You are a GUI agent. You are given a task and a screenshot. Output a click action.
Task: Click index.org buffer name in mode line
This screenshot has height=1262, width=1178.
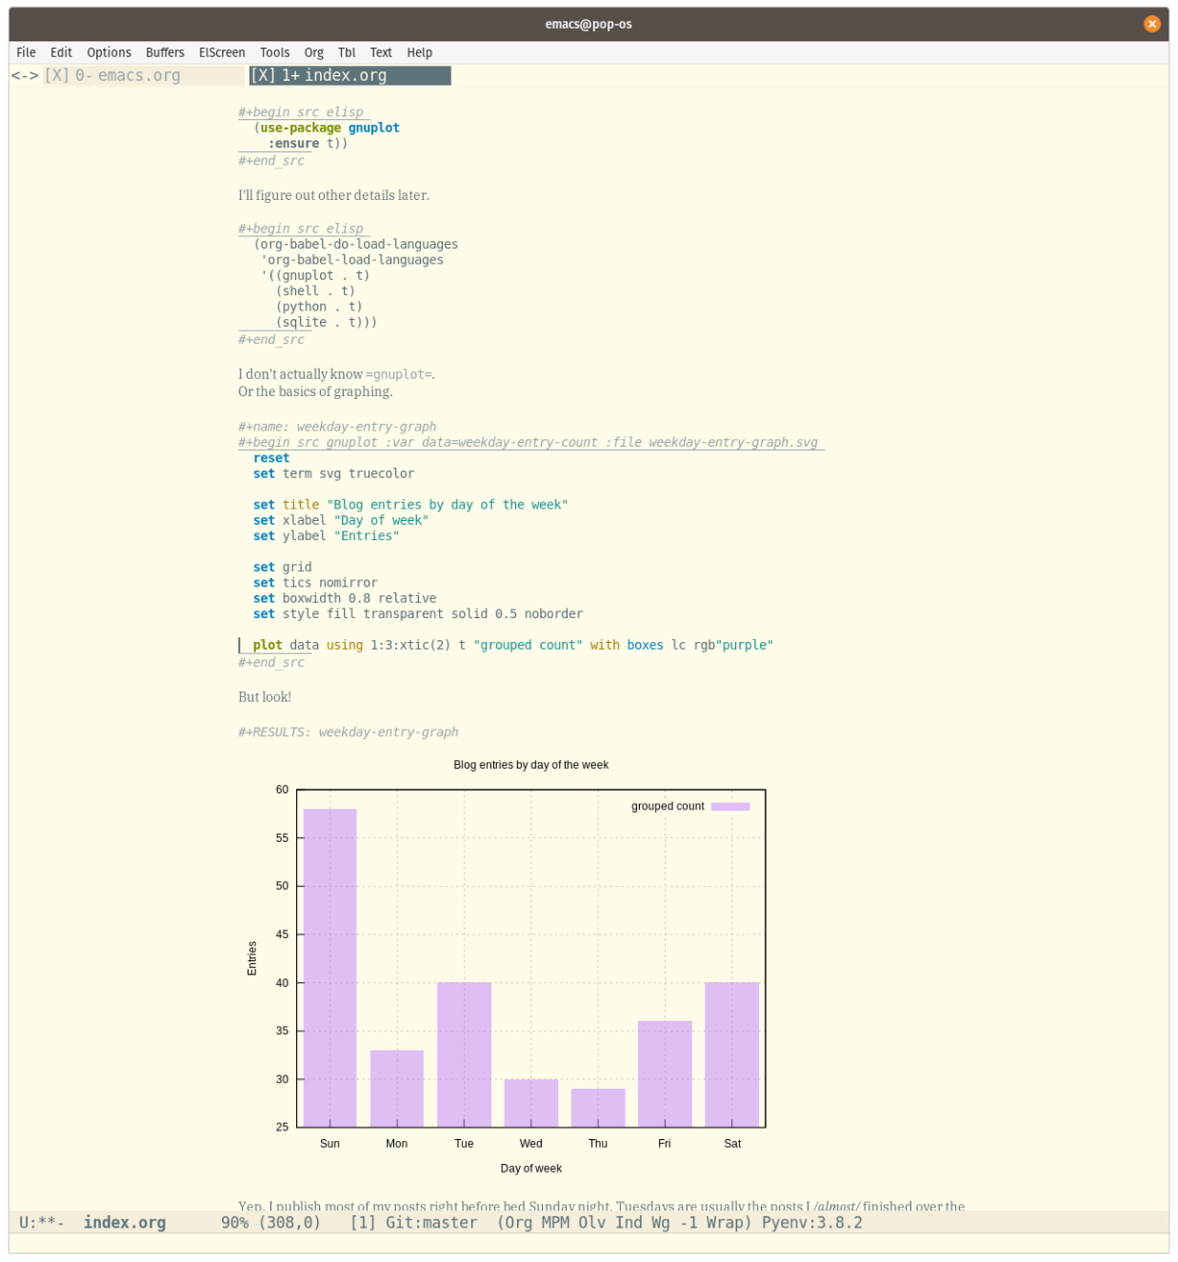[x=125, y=1223]
